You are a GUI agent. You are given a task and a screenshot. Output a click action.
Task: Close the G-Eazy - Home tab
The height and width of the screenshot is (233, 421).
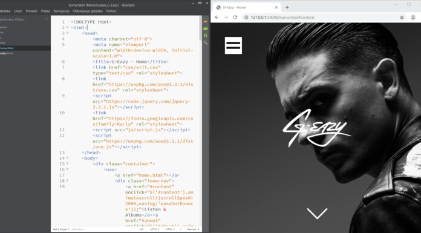(276, 7)
